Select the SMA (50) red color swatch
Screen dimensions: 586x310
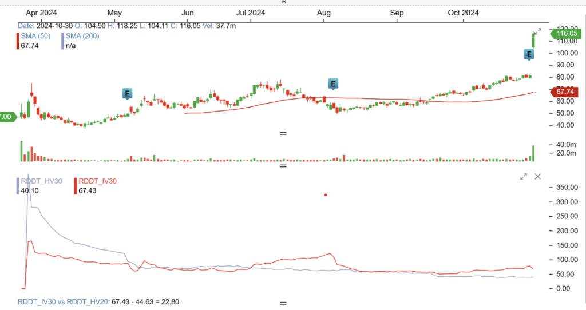pos(18,41)
